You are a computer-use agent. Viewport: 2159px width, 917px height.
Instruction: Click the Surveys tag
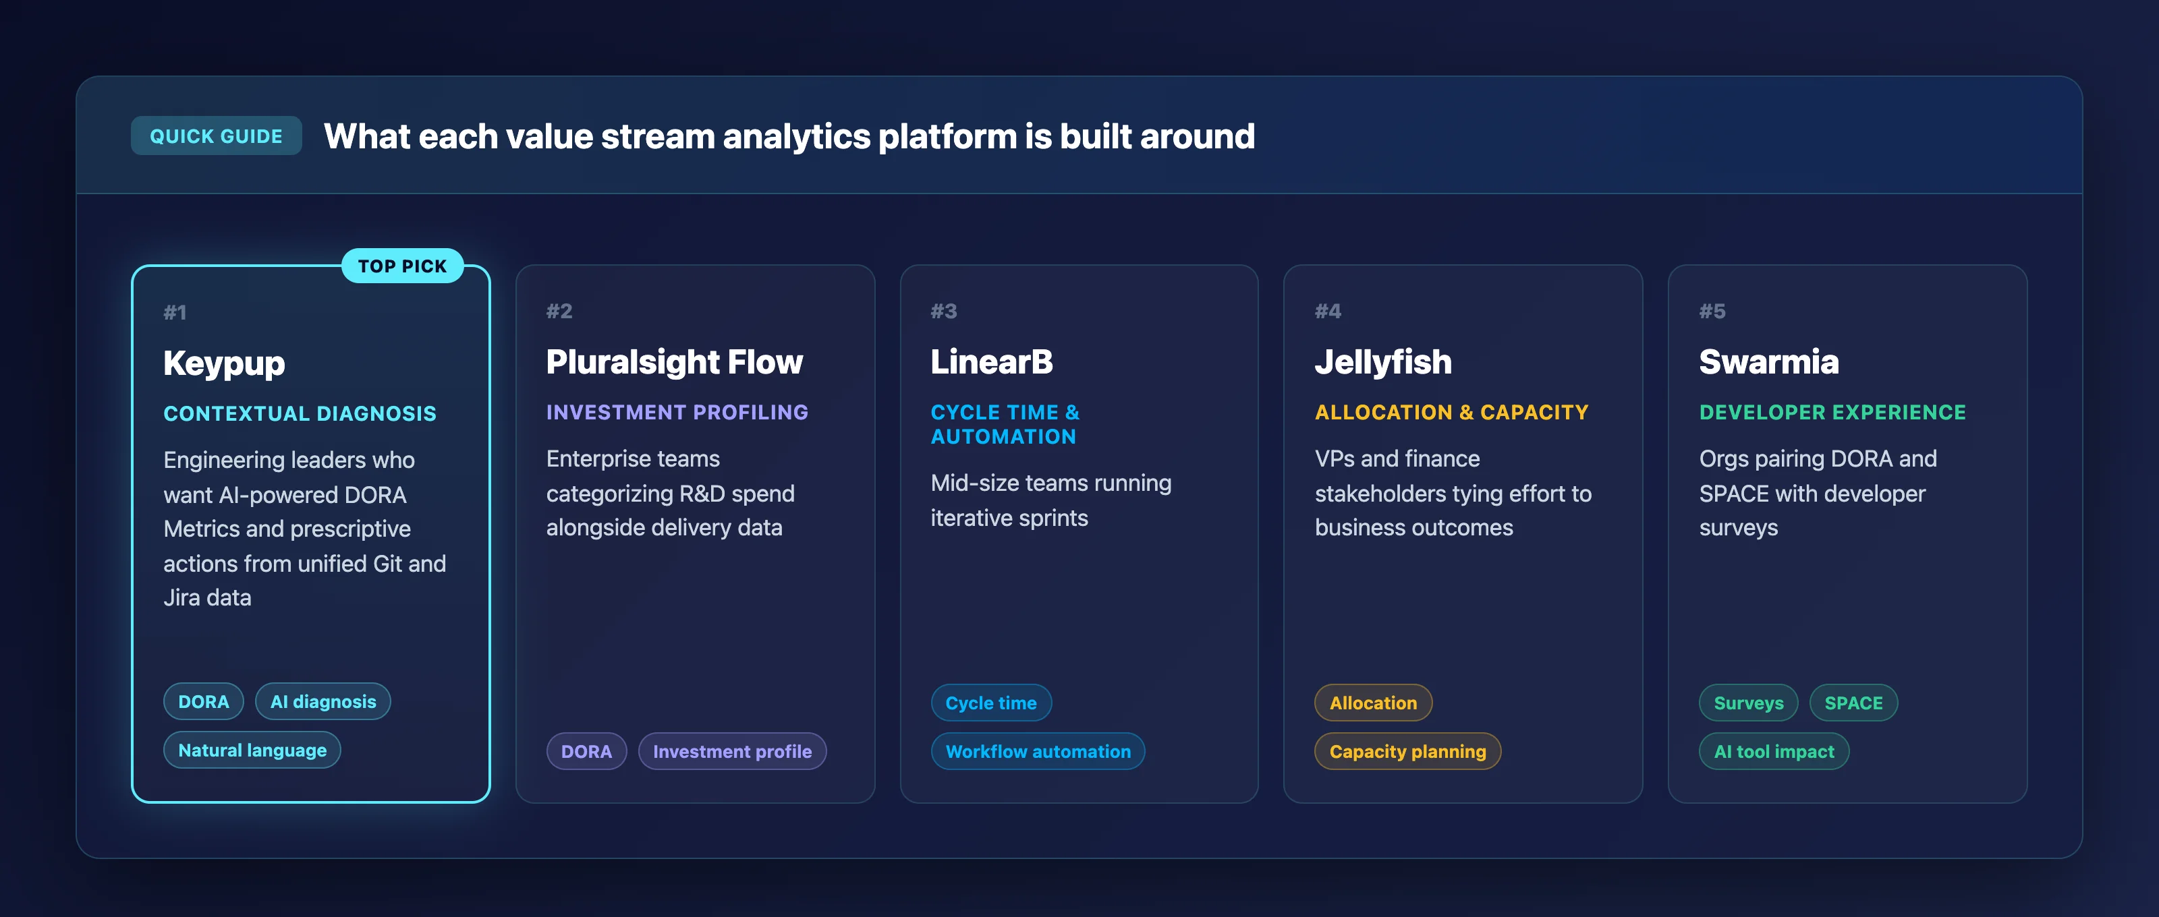point(1748,703)
